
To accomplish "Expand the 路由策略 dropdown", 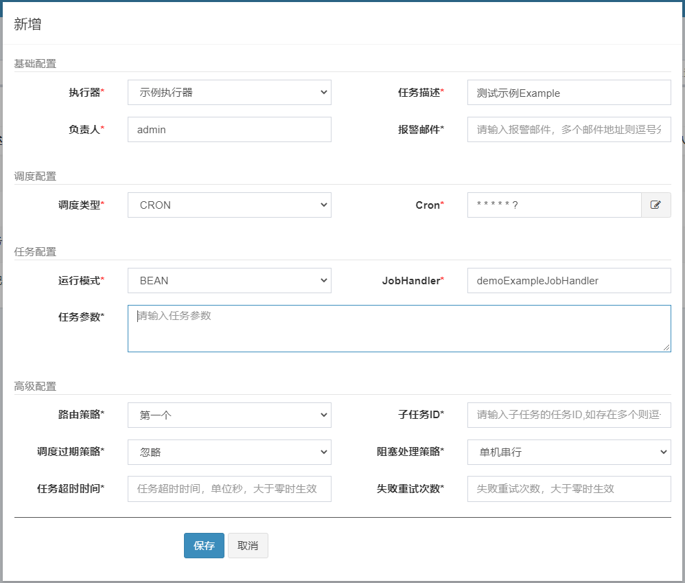I will coord(229,415).
